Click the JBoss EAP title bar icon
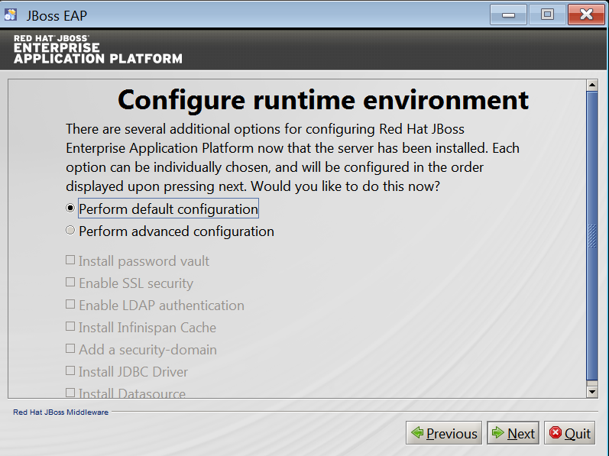 pos(11,15)
